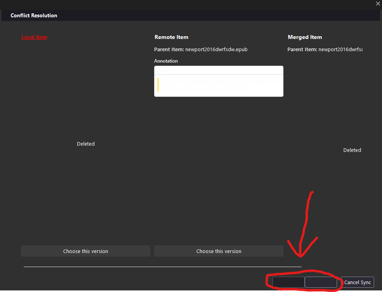Click the Deleted label in Local Item pane
Viewport: 382px width, 292px height.
[x=86, y=144]
